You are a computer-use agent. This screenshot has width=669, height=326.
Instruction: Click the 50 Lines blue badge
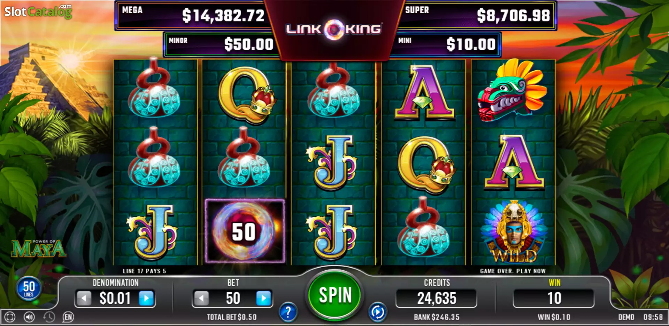point(29,288)
